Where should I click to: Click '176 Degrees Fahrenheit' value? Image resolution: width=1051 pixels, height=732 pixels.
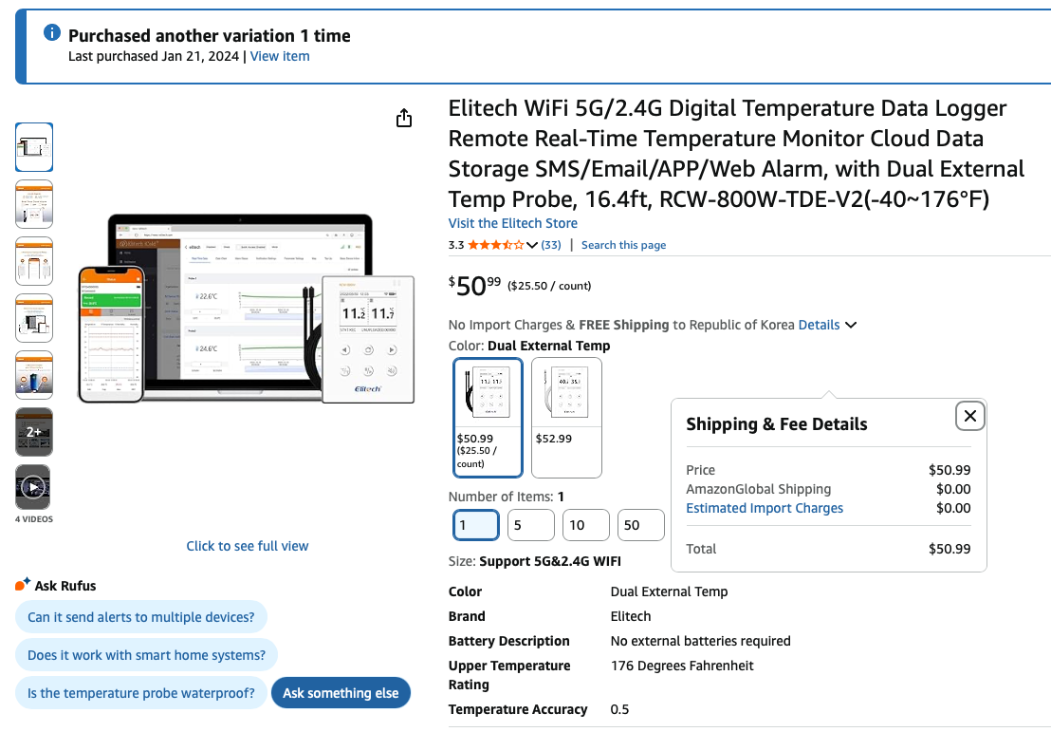click(x=682, y=666)
